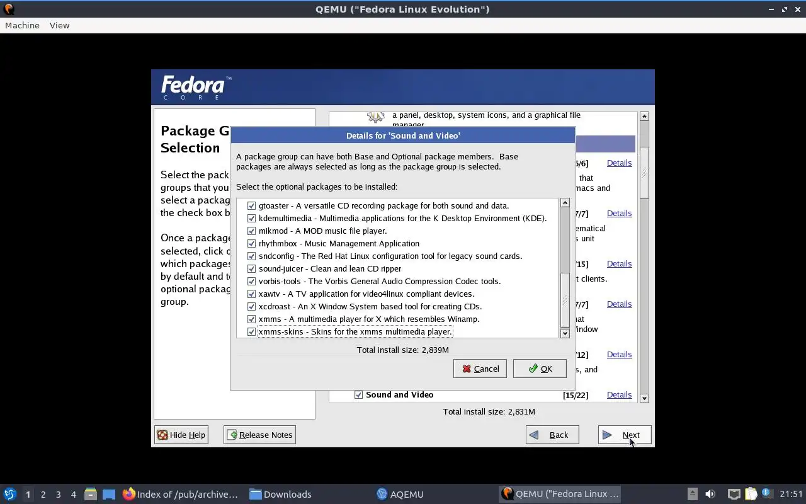Toggle the xawtv package checkbox
The width and height of the screenshot is (806, 504).
tap(252, 294)
